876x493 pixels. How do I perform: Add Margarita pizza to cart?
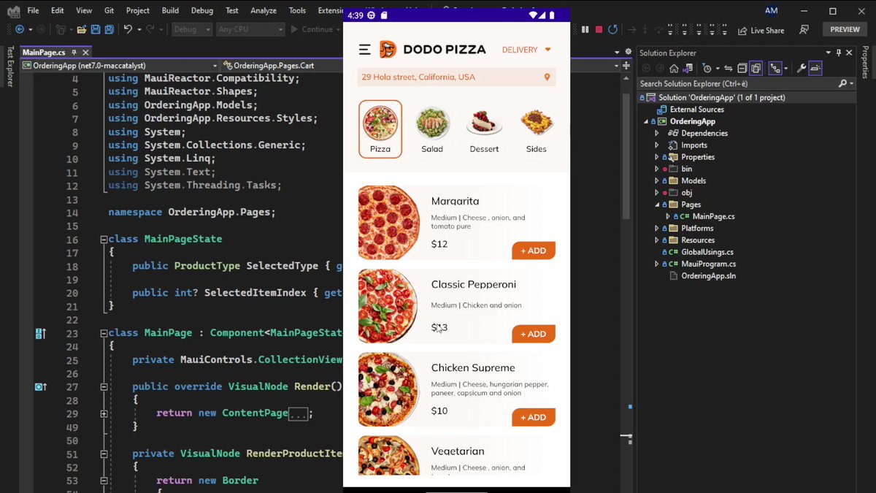534,251
